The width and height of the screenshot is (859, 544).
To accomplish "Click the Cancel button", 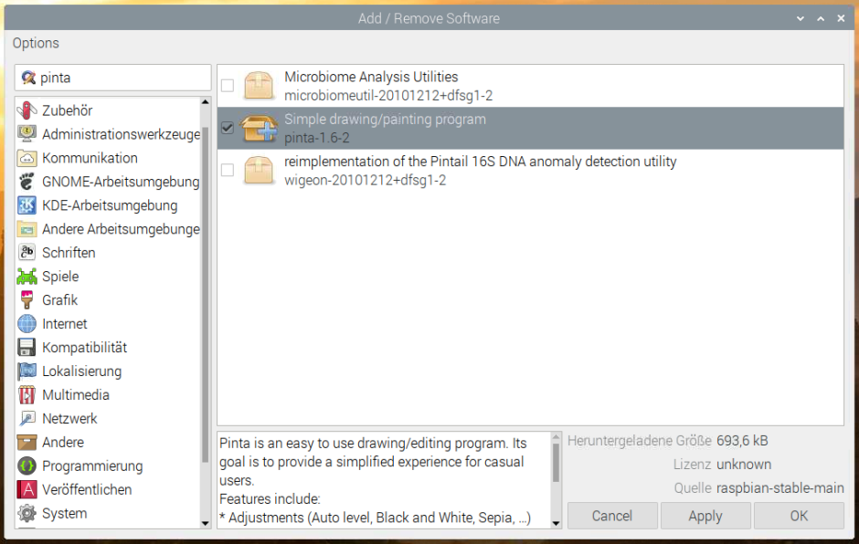I will pos(612,516).
